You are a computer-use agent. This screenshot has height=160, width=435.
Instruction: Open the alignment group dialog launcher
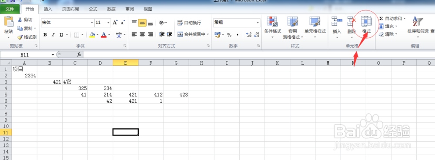tap(208, 46)
